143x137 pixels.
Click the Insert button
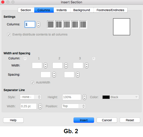point(84,120)
